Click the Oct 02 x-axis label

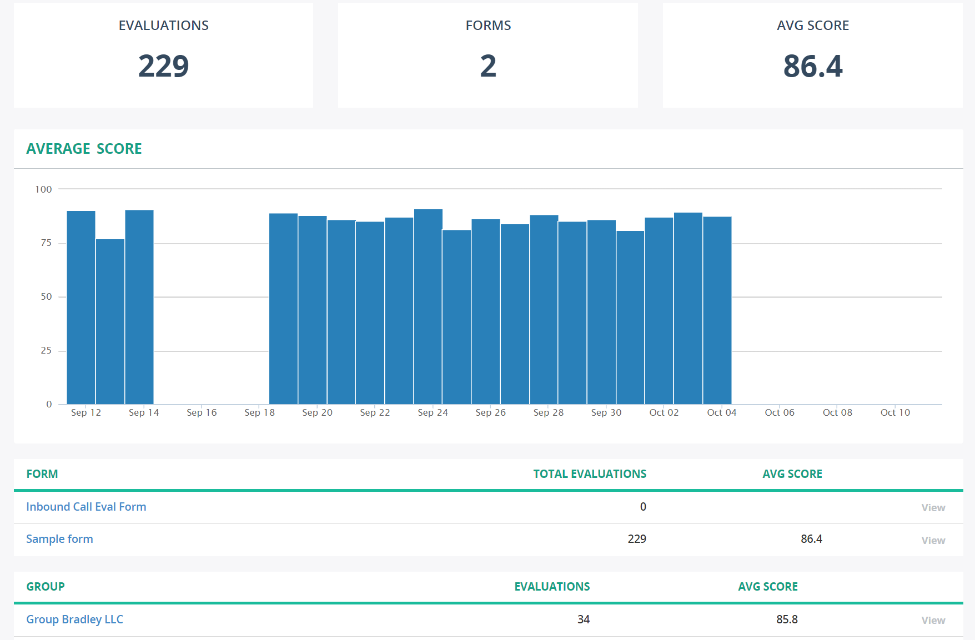click(x=664, y=412)
